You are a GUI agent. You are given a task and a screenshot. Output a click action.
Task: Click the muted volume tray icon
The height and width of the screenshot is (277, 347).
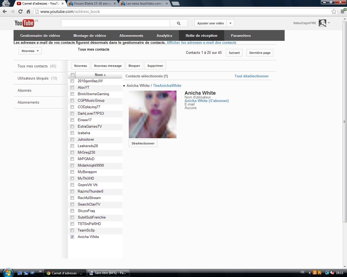(332, 273)
